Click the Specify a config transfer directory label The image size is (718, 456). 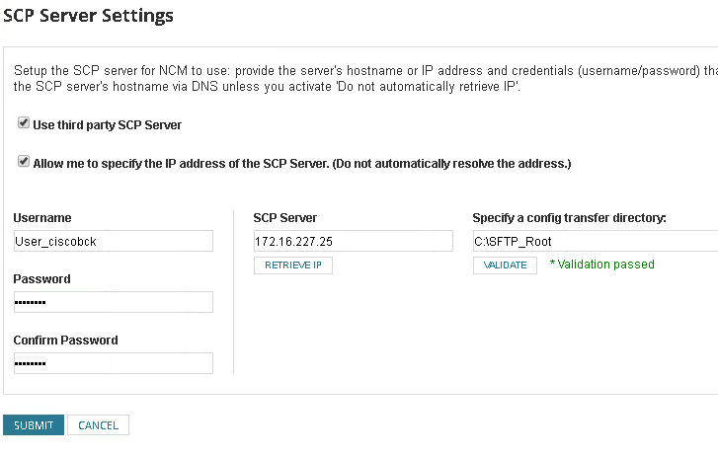tap(570, 218)
